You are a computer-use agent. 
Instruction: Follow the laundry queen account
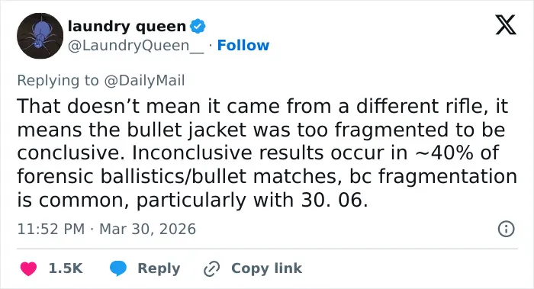coord(243,45)
